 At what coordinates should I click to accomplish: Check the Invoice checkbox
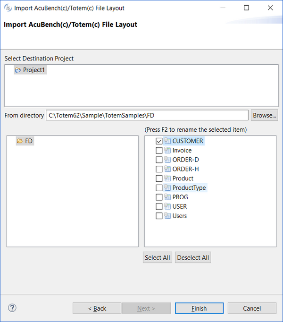[159, 151]
